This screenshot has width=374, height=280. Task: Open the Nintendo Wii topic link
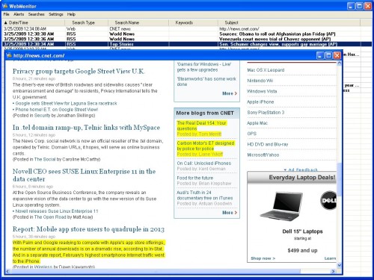[x=260, y=81]
